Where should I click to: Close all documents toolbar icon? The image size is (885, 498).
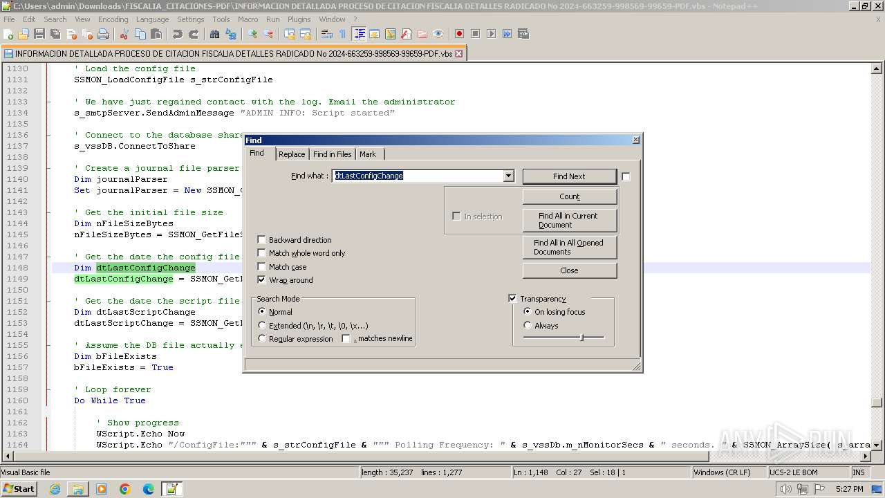coord(87,34)
